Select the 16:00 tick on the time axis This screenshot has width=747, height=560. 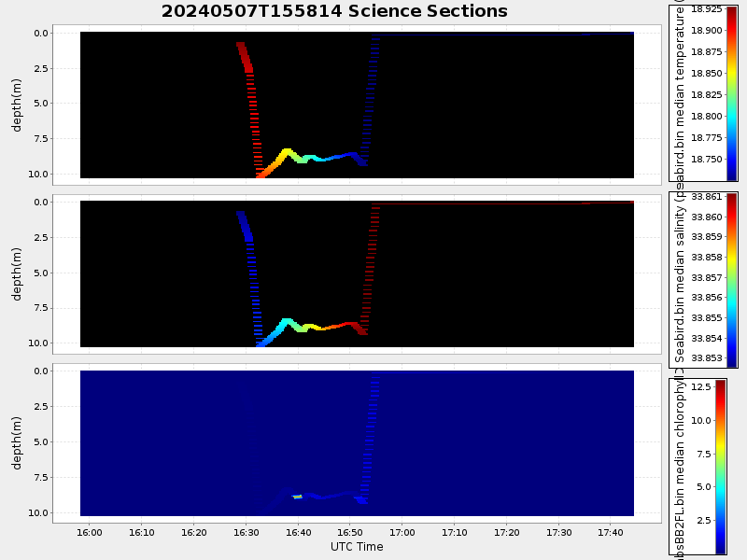(90, 533)
